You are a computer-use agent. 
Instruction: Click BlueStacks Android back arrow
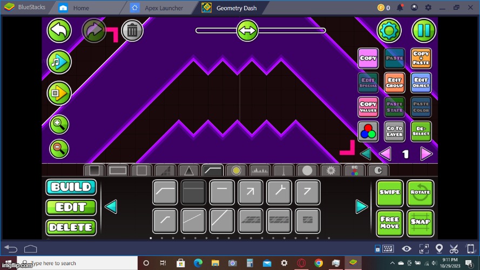[11, 249]
